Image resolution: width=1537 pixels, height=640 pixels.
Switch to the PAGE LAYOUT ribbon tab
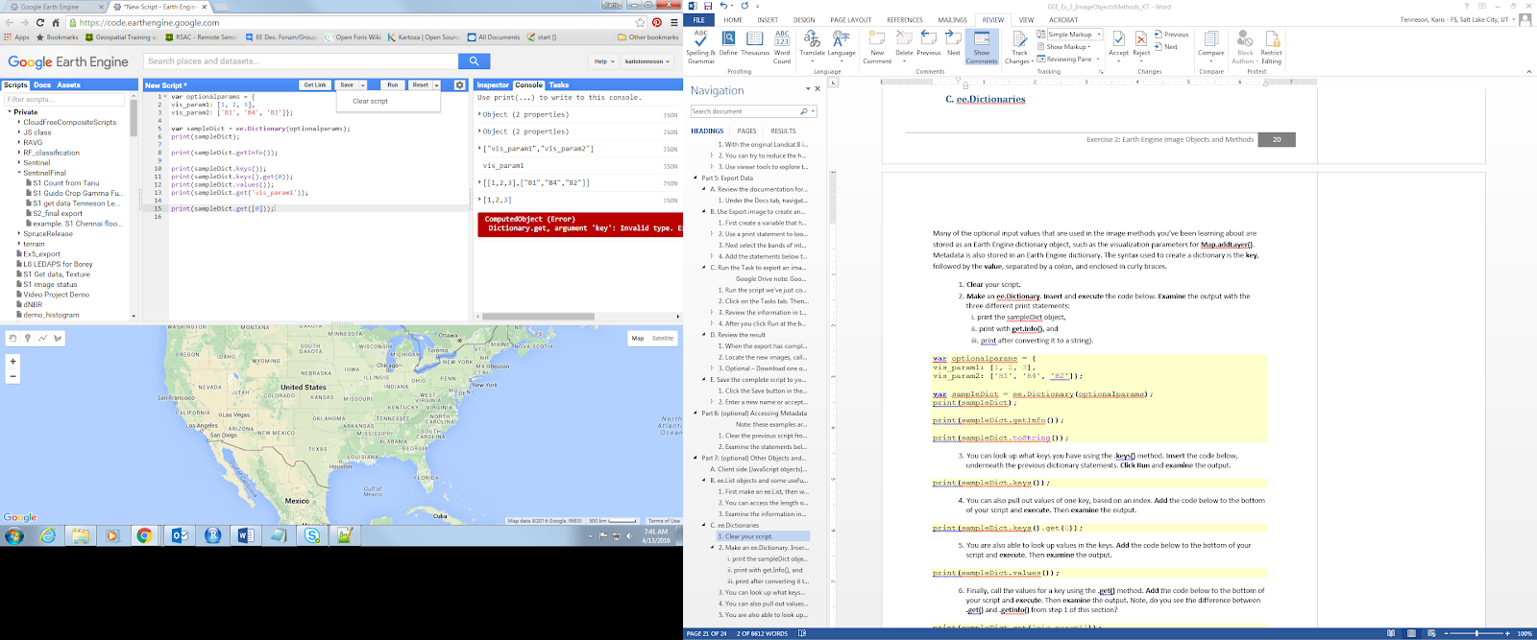[x=850, y=19]
